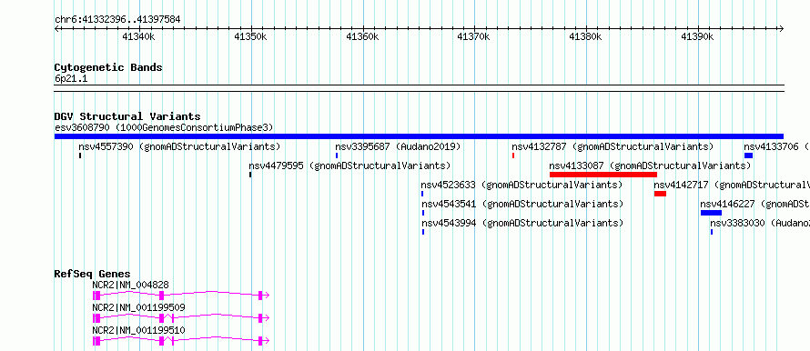Open esv3608790 1000GenomesConsortiumPhase3 label
Screen dimensions: 810x351
tap(164, 127)
